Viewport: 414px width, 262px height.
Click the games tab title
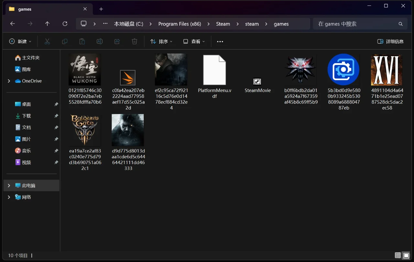click(25, 9)
